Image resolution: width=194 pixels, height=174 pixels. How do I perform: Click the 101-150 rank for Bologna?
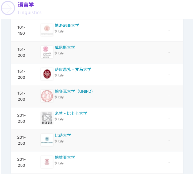tap(22, 30)
